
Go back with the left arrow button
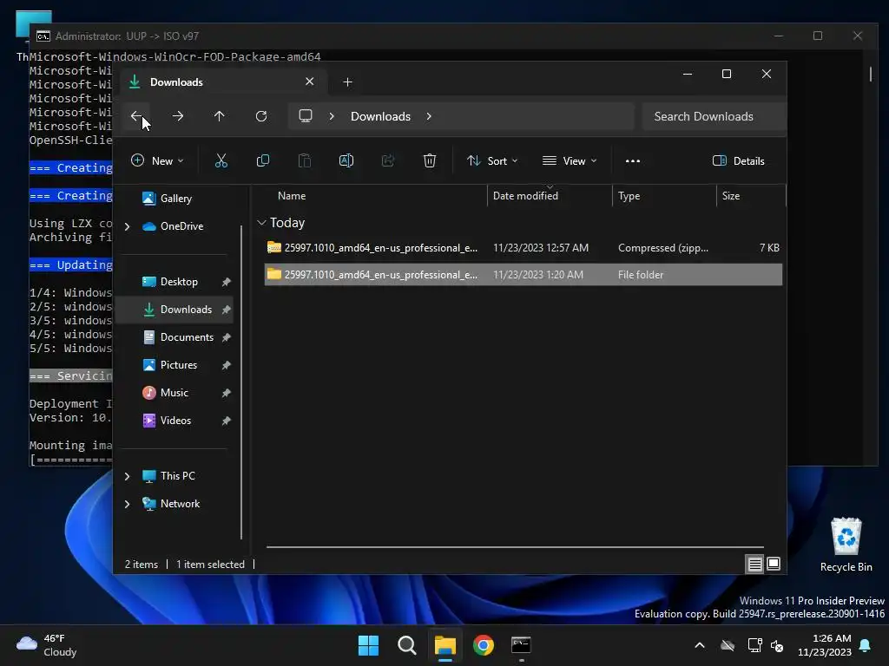point(136,116)
